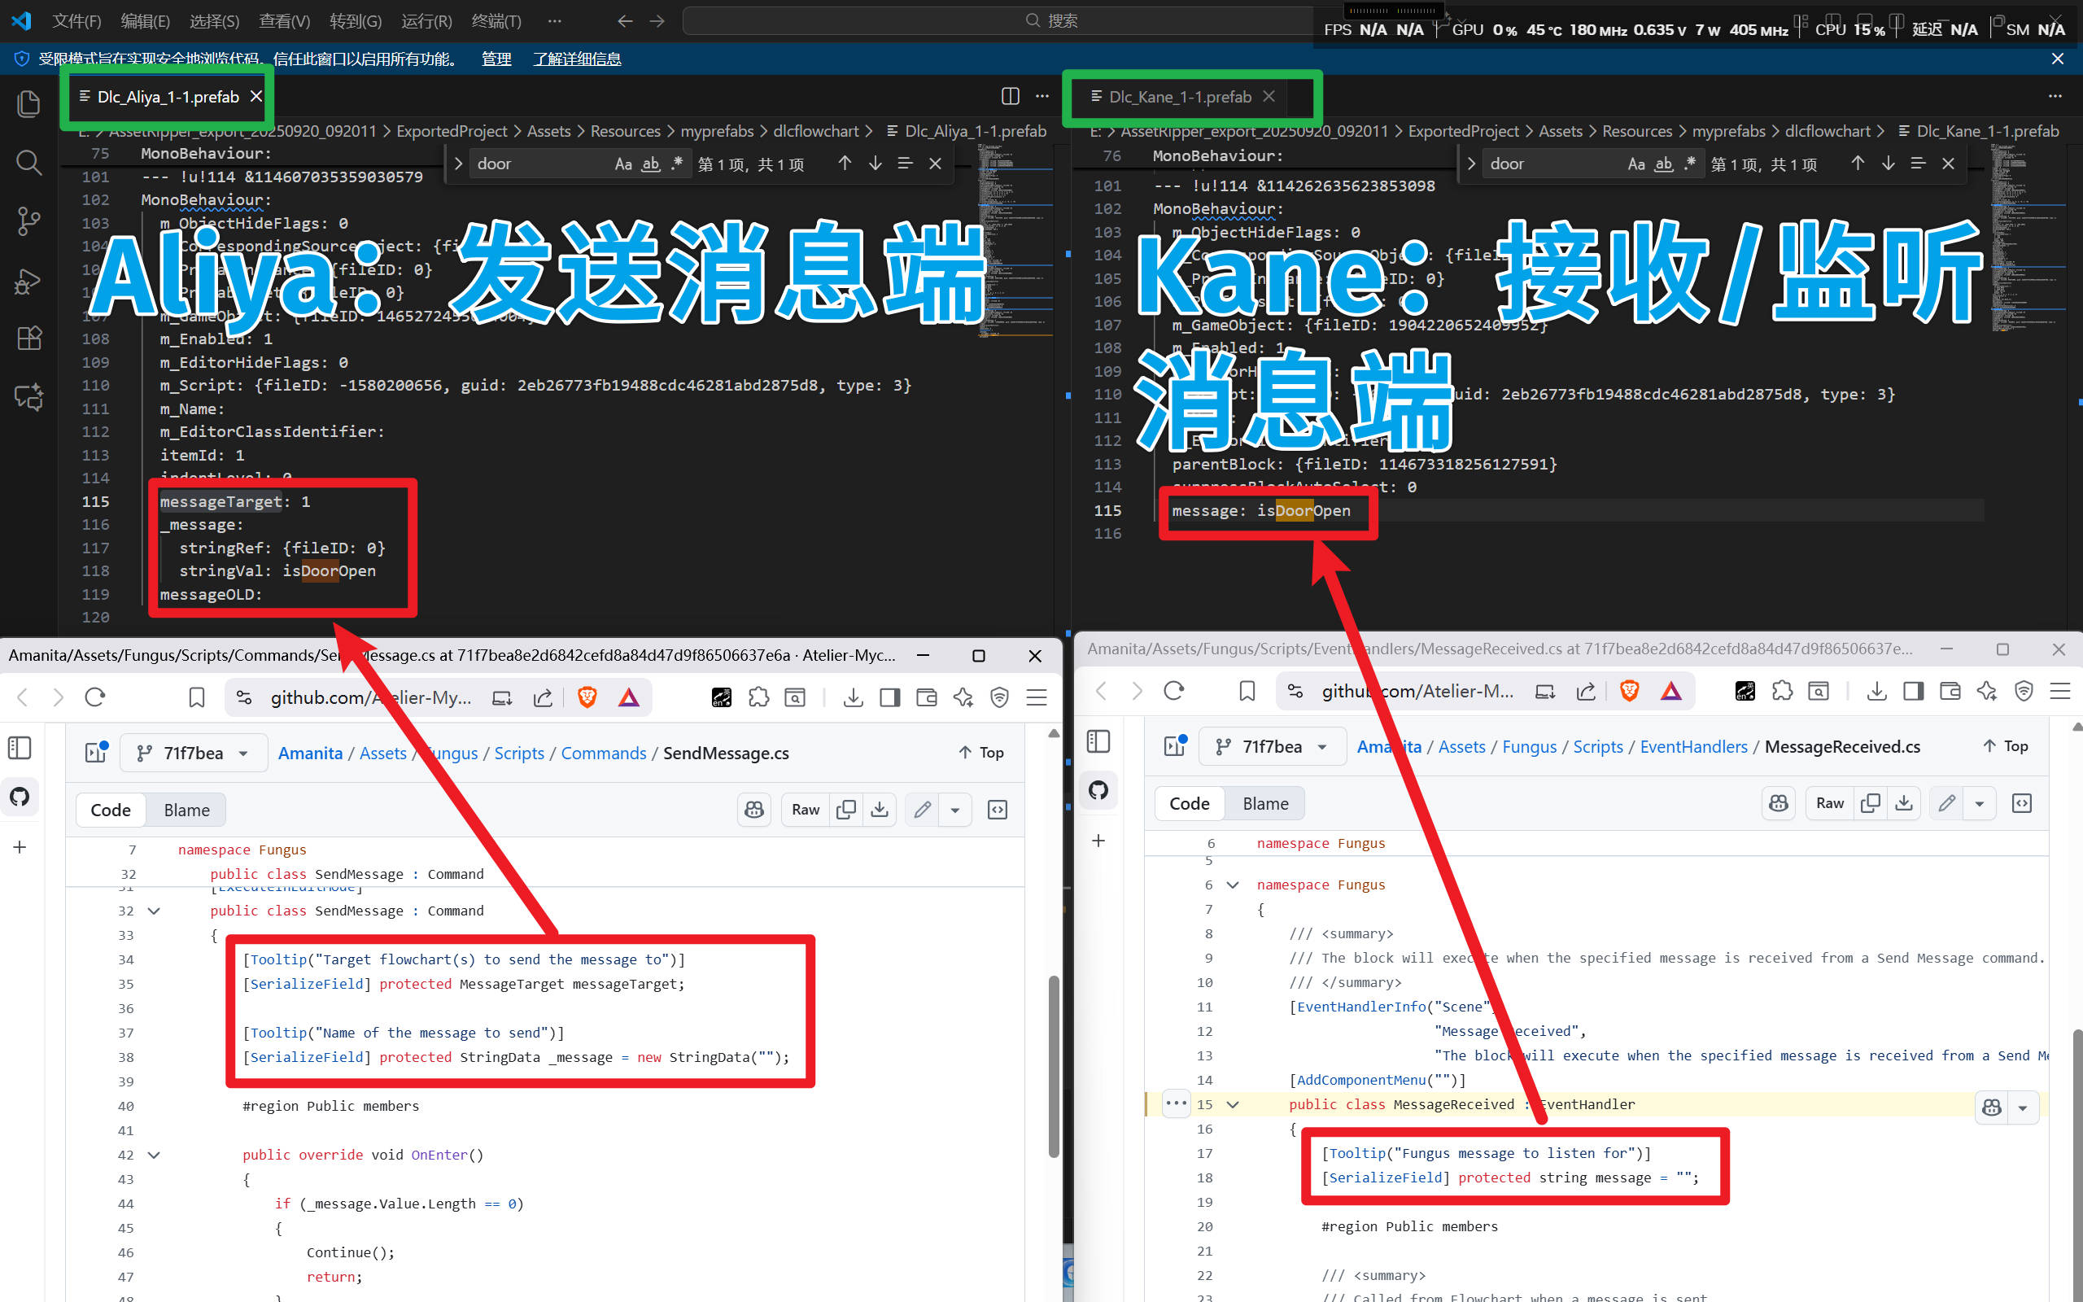The image size is (2083, 1302).
Task: Click left browser vertical scrollbar thumb
Action: pyautogui.click(x=1054, y=1066)
